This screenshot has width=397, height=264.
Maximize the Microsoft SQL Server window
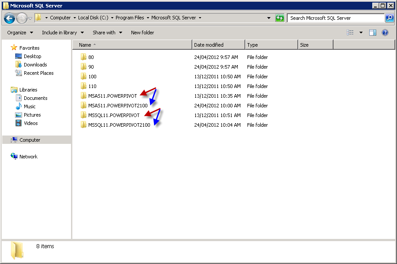click(383, 6)
